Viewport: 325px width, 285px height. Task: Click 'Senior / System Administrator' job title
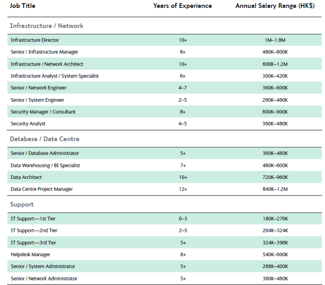tap(43, 266)
